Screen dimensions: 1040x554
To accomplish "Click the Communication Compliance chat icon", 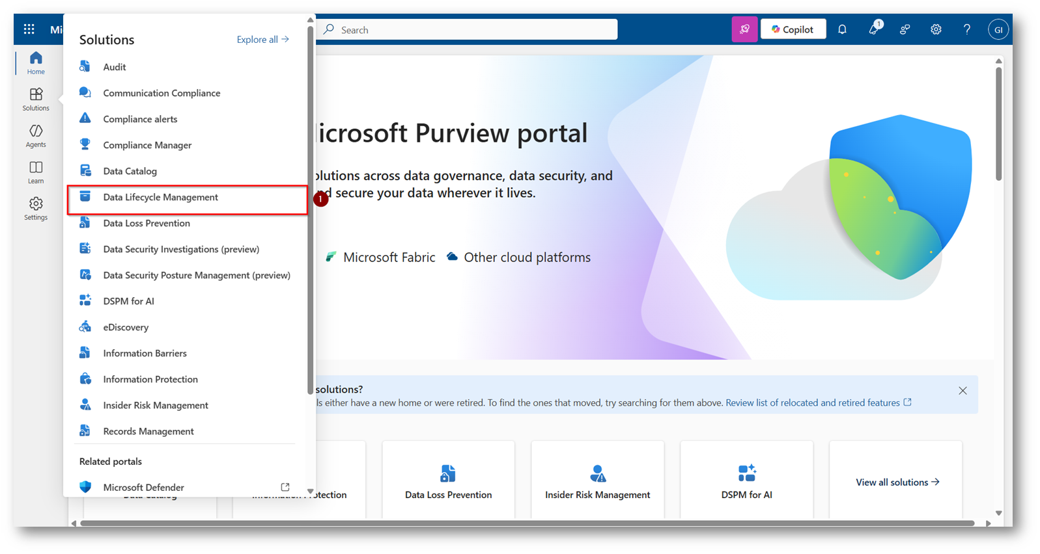I will point(85,92).
